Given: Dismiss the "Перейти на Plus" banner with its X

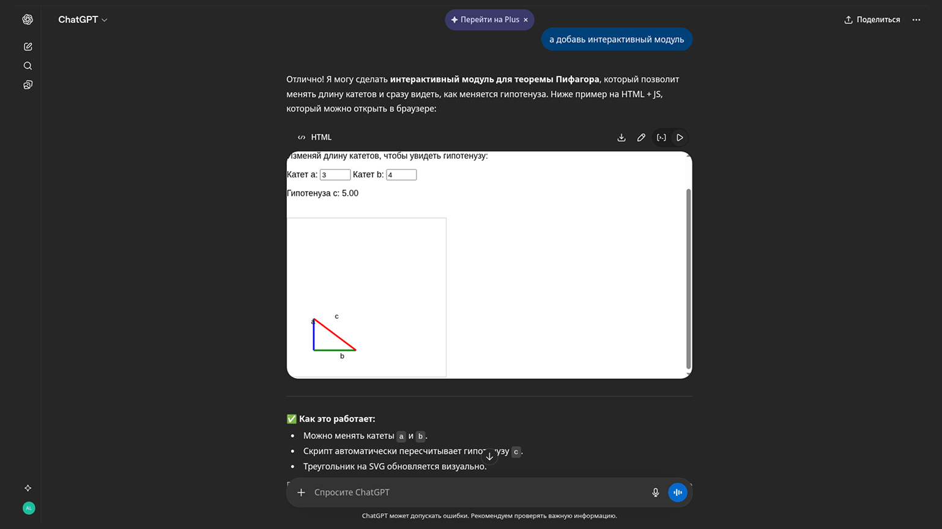Looking at the screenshot, I should point(525,20).
